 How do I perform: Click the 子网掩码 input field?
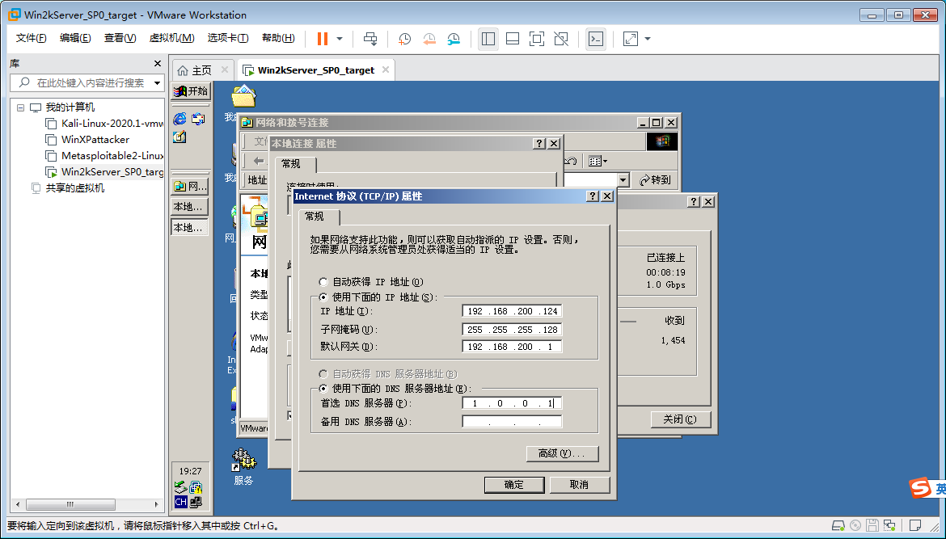[512, 330]
